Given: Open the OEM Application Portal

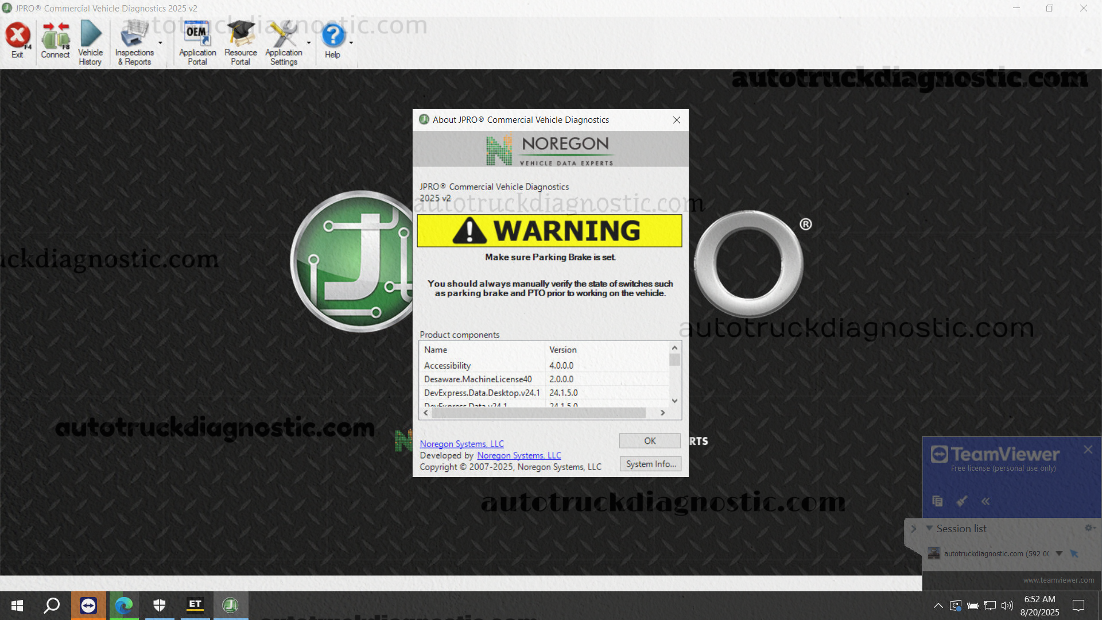Looking at the screenshot, I should click(x=197, y=43).
